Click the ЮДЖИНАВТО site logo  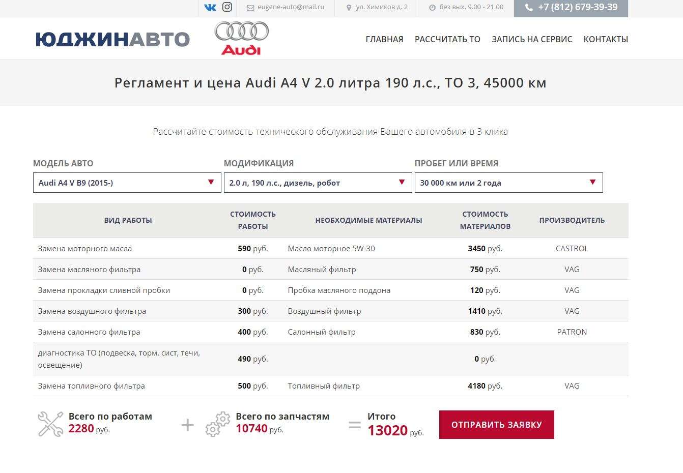click(x=113, y=39)
